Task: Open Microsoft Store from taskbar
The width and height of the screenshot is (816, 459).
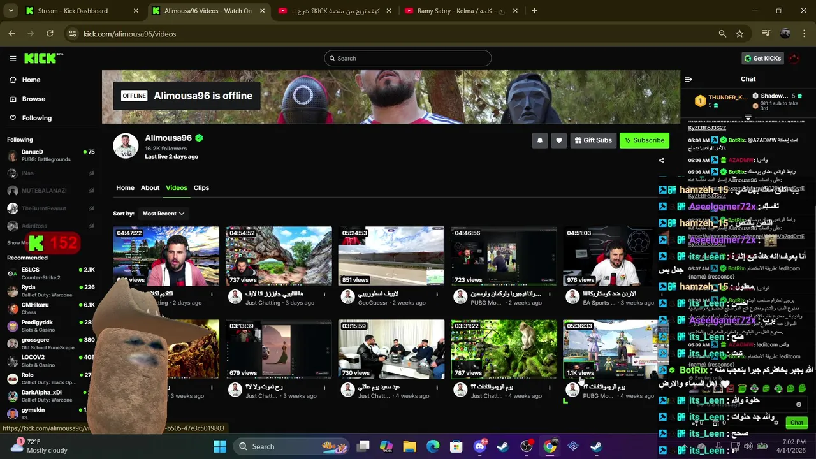Action: tap(456, 446)
